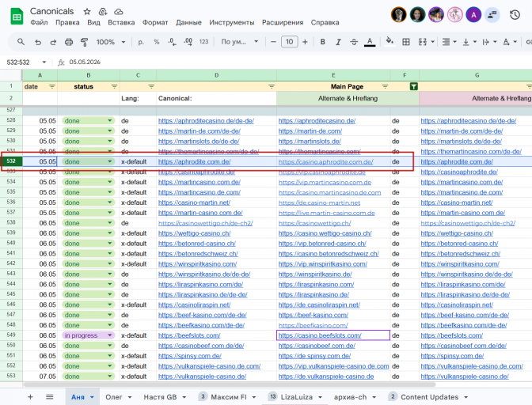
Task: Check the cloud save status icon
Action: pos(119,12)
